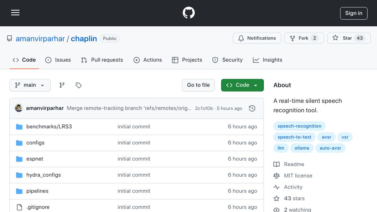This screenshot has height=212, width=377.
Task: Open initial commit message in espnet row
Action: [134, 159]
